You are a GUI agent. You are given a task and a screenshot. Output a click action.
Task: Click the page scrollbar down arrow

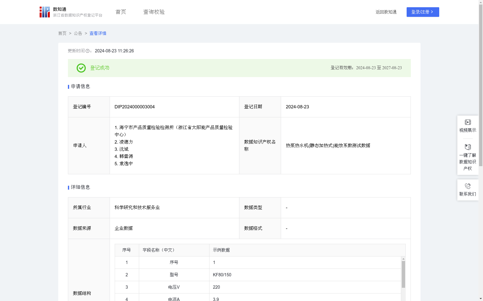tap(481, 299)
